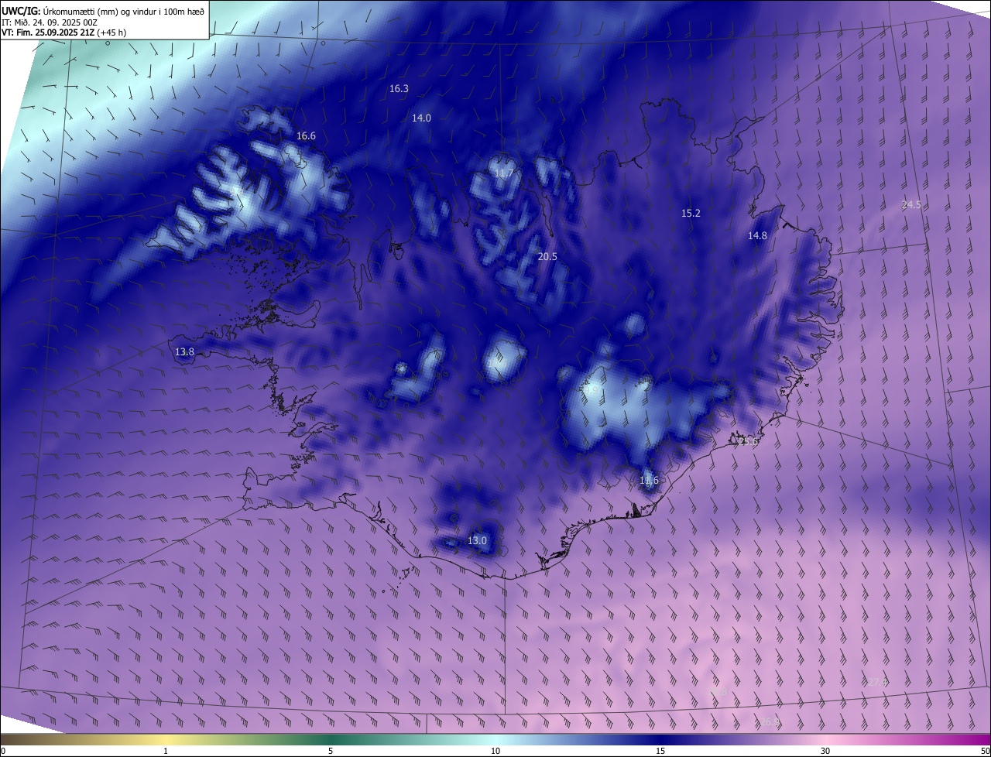Image resolution: width=991 pixels, height=757 pixels.
Task: Click the color scale tick label 5
Action: (x=331, y=751)
